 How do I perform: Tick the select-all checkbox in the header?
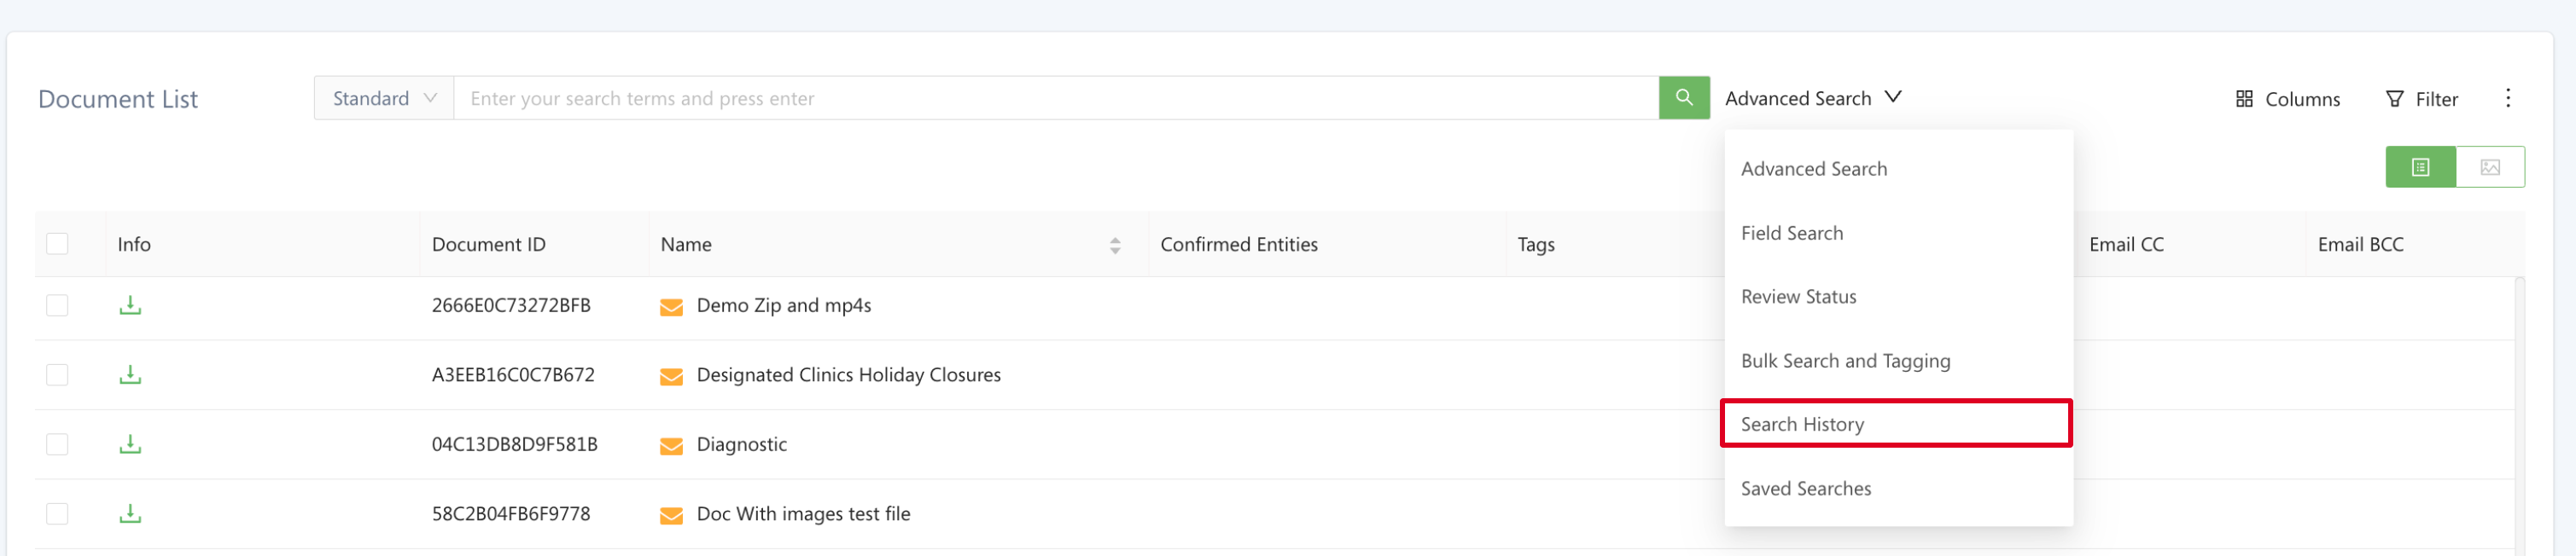pos(57,245)
